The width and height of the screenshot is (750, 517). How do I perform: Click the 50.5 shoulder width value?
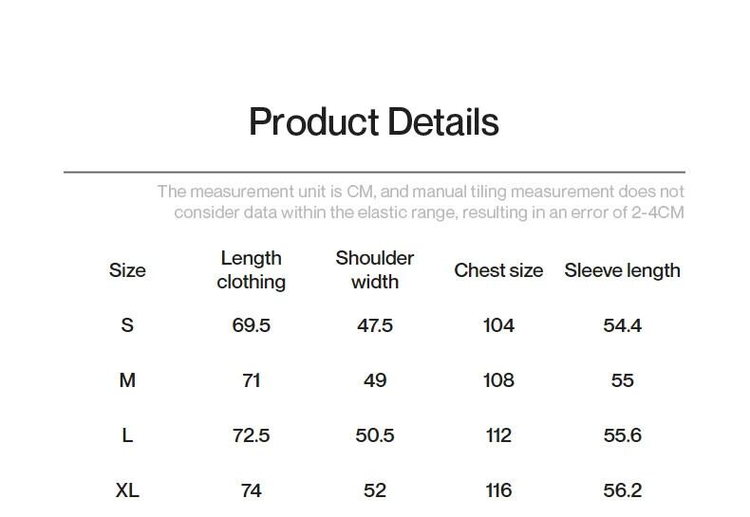tap(375, 435)
